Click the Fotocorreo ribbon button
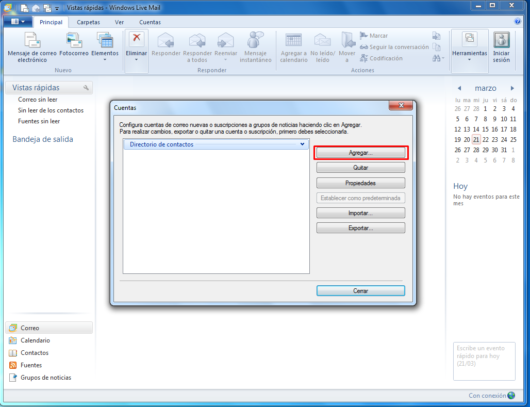Viewport: 530px width, 407px height. tap(74, 44)
